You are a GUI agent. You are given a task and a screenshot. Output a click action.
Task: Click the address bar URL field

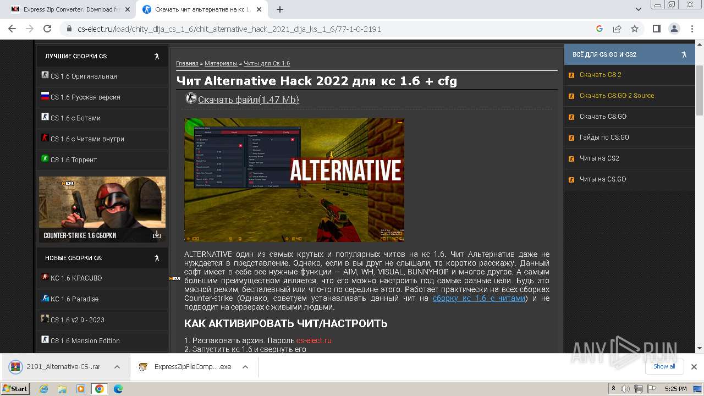[330, 29]
